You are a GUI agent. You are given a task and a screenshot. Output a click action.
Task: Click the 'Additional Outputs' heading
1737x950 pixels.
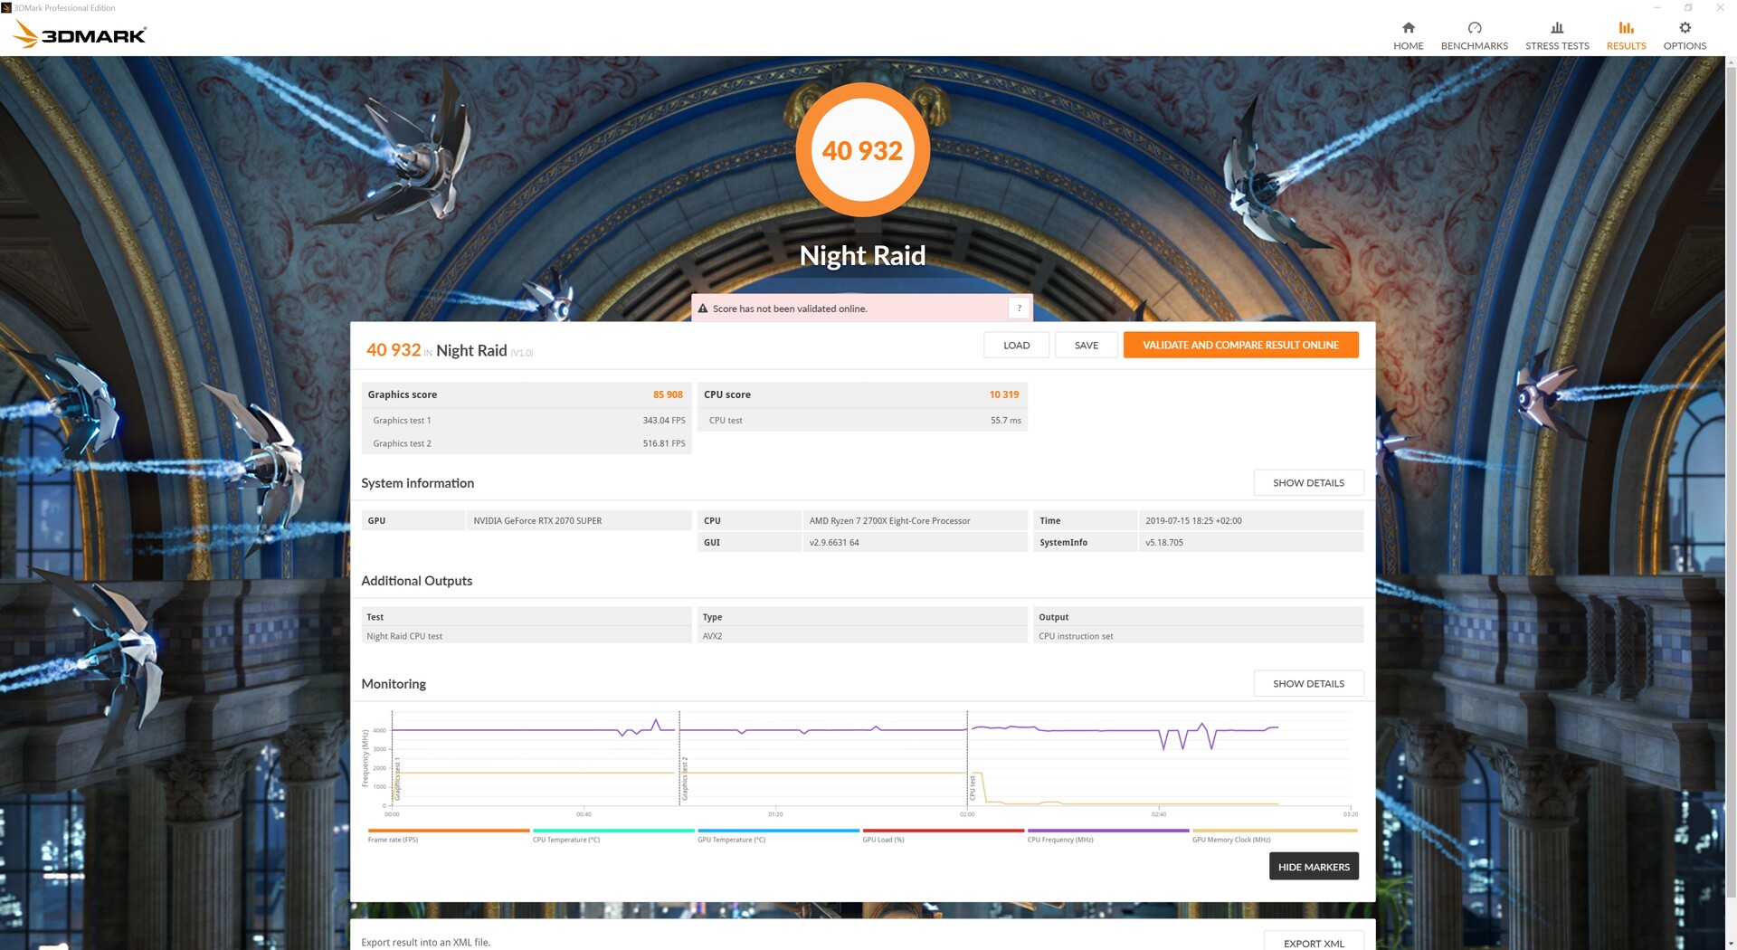pos(416,581)
